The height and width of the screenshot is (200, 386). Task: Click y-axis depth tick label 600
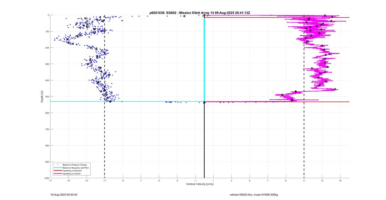point(47,113)
